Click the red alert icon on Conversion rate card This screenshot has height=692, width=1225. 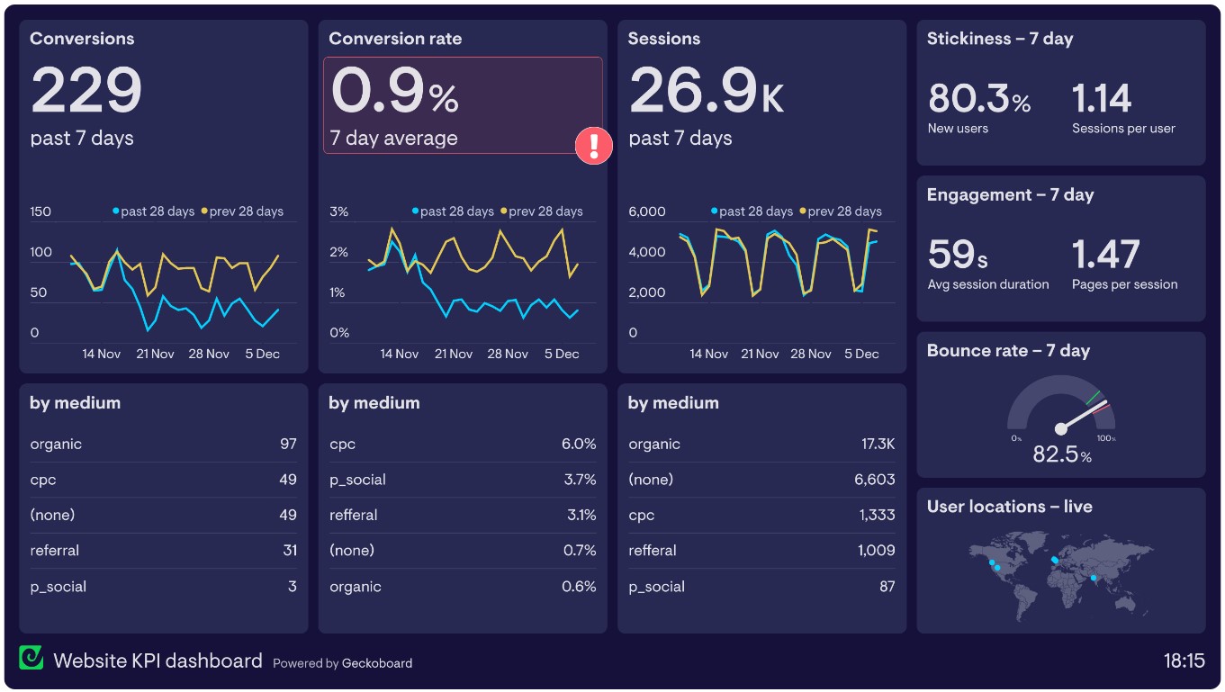(593, 146)
